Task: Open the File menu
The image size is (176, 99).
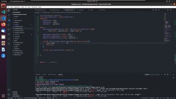Action: (8, 7)
